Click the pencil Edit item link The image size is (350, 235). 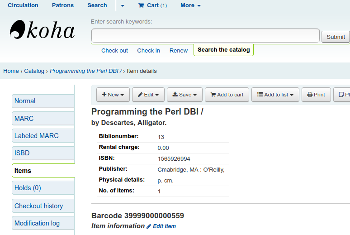pyautogui.click(x=161, y=226)
